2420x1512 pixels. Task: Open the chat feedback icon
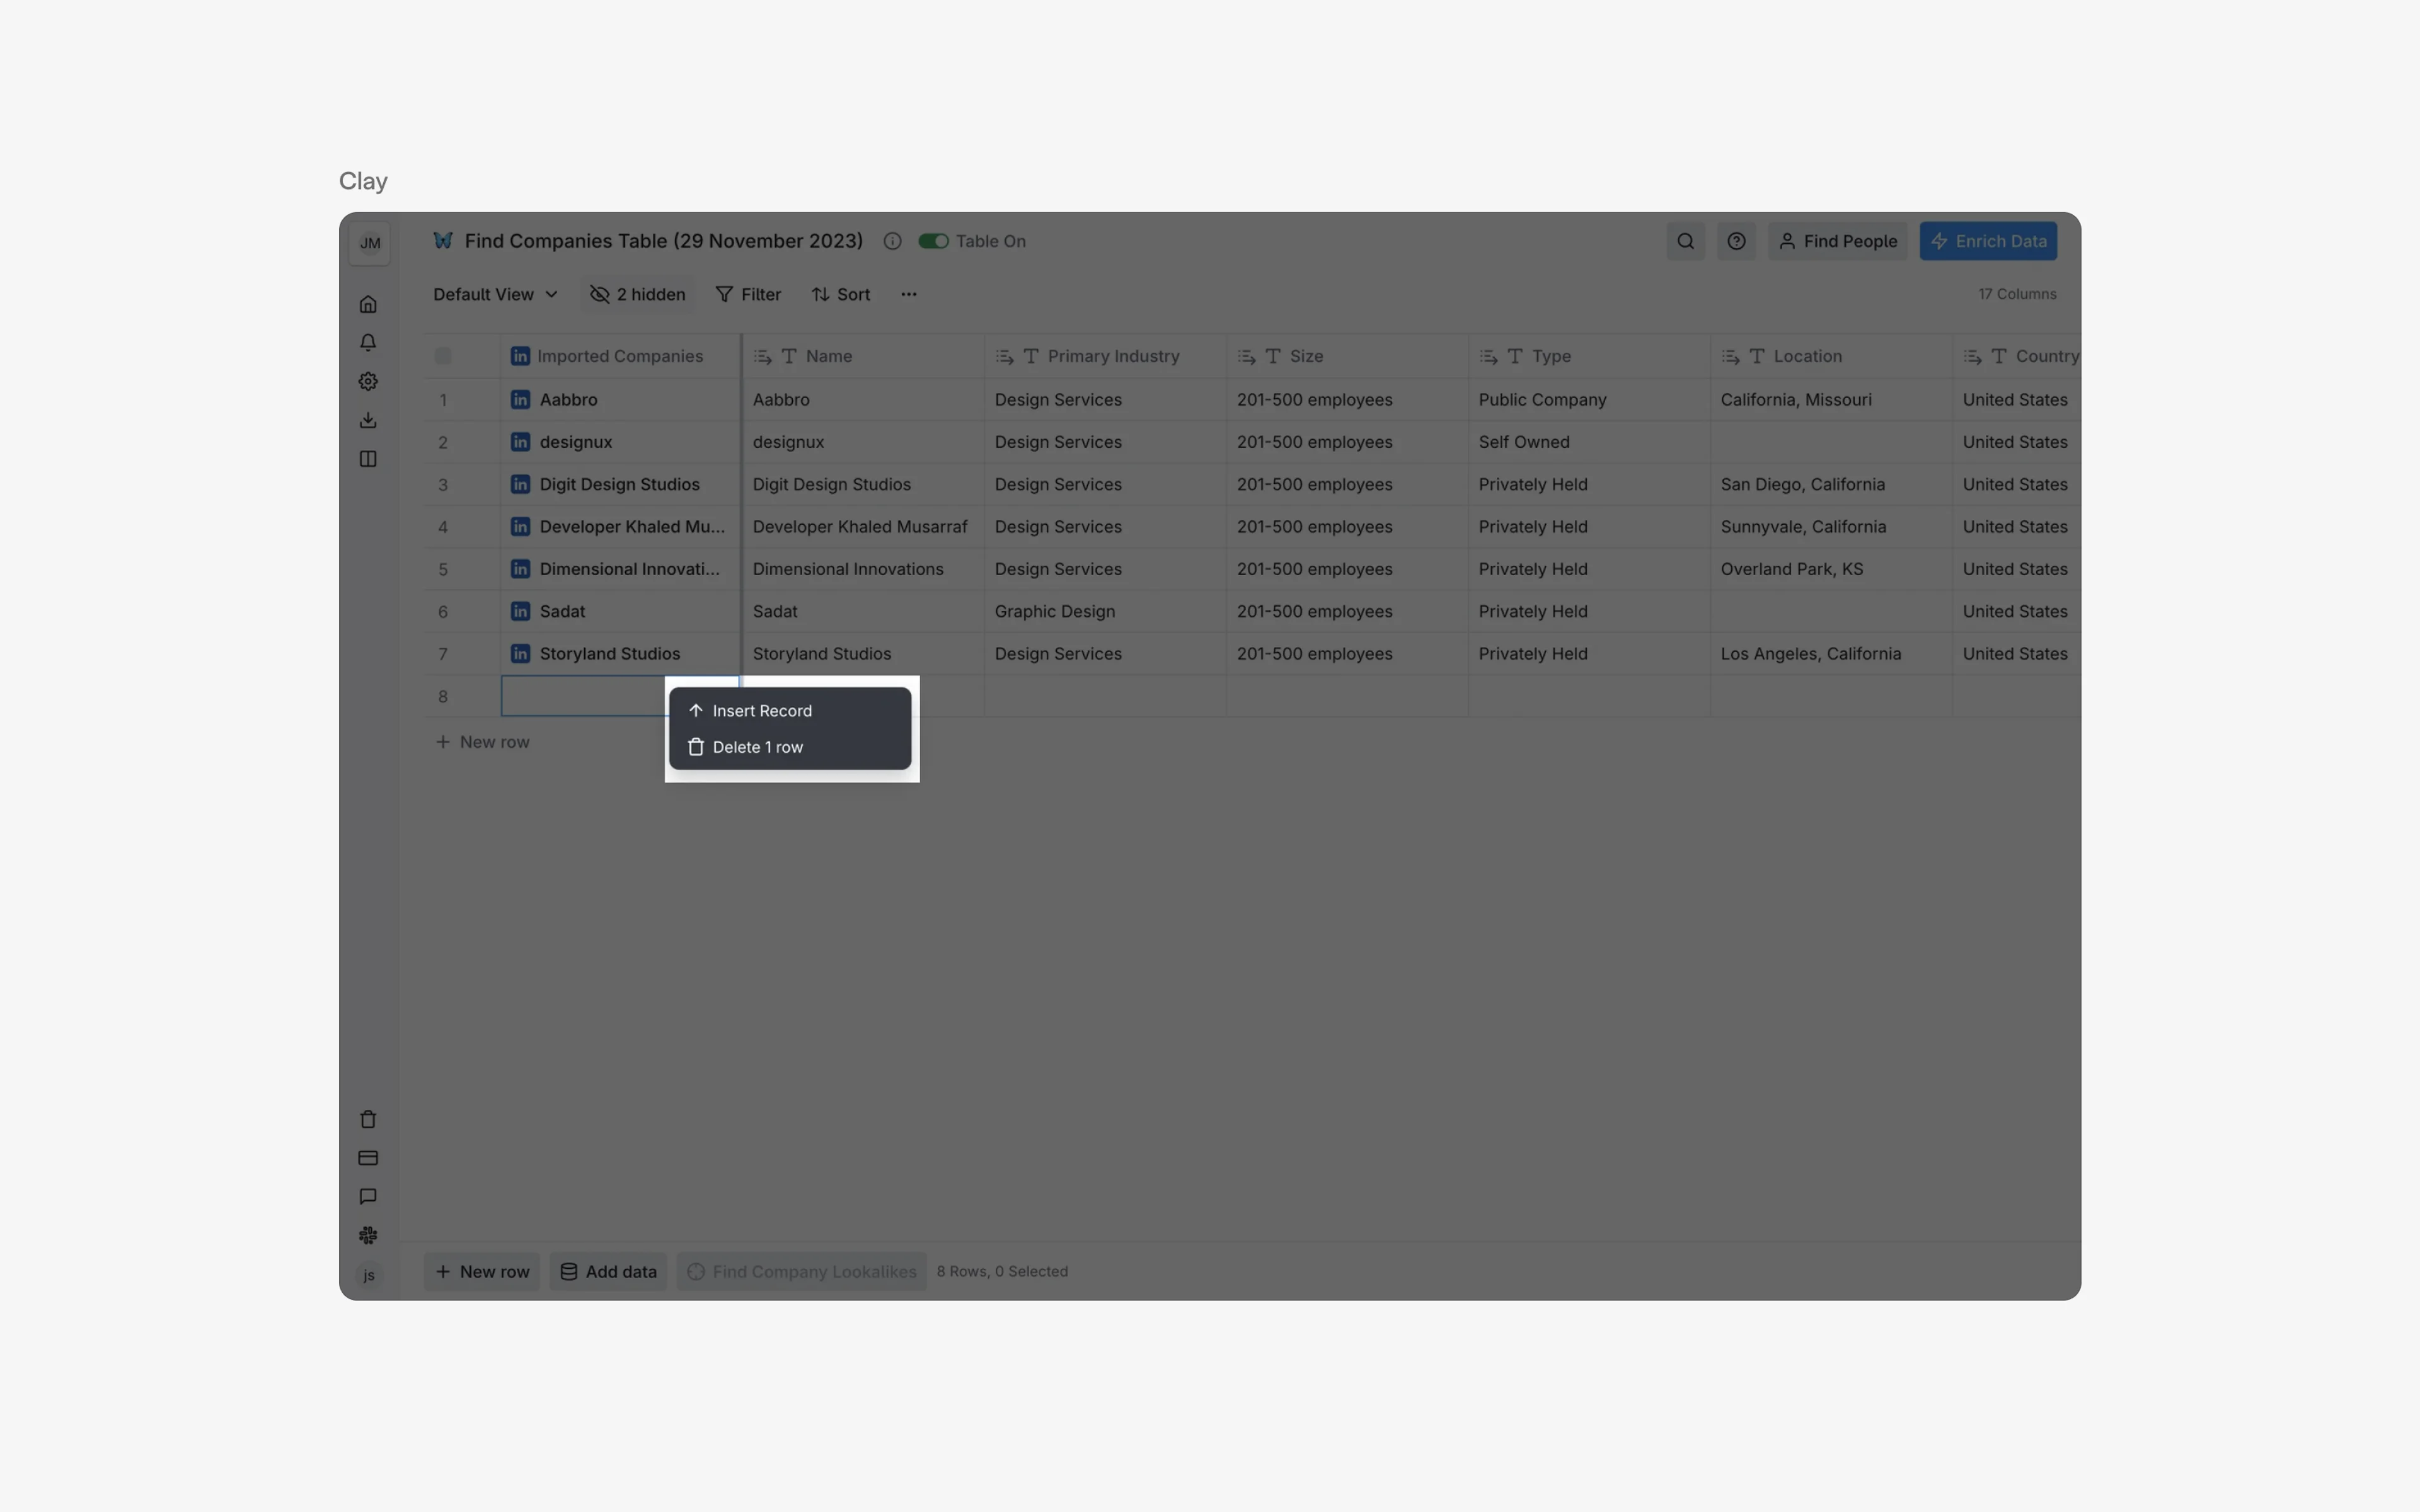[368, 1196]
